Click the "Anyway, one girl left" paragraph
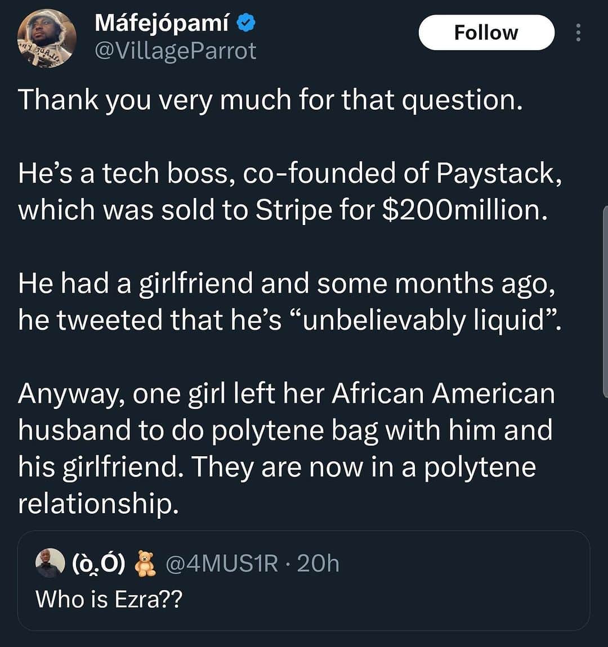The width and height of the screenshot is (608, 647). [287, 448]
